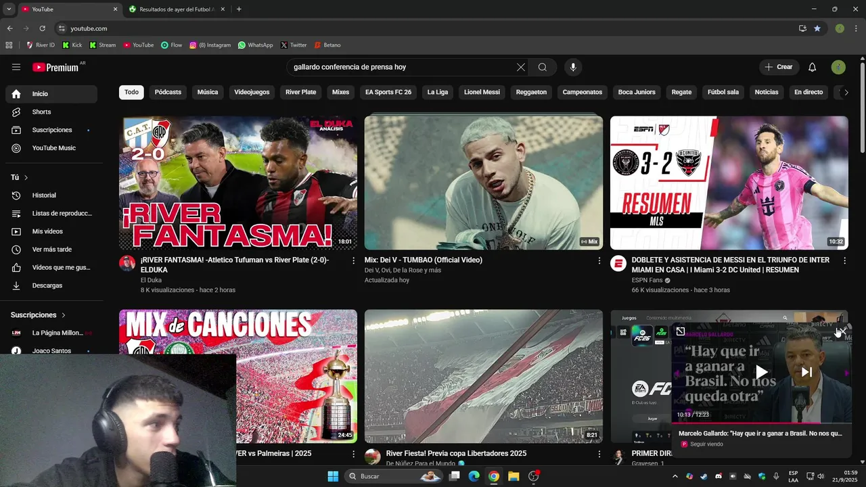Open the ¡RIVER FANTASMA! video thumbnail
The height and width of the screenshot is (487, 866).
pyautogui.click(x=238, y=183)
